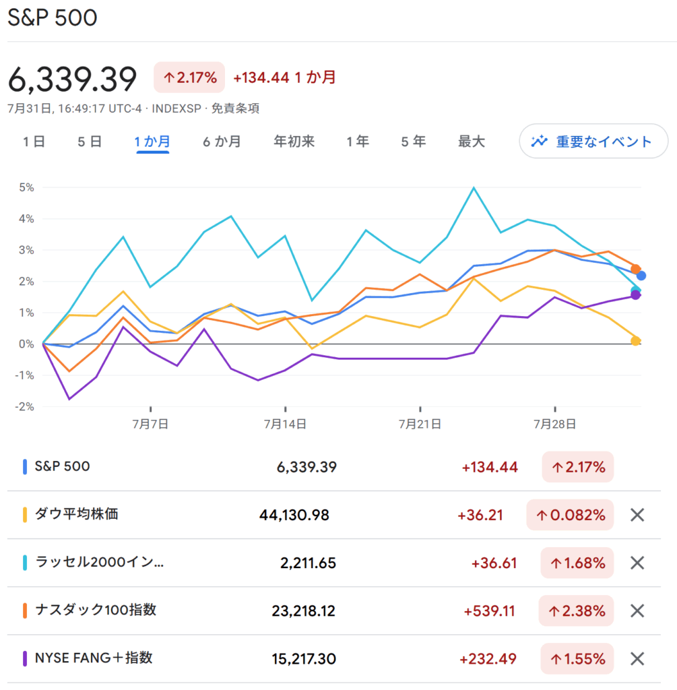677x690 pixels.
Task: Click the 7月21日 date axis label
Action: coord(420,425)
